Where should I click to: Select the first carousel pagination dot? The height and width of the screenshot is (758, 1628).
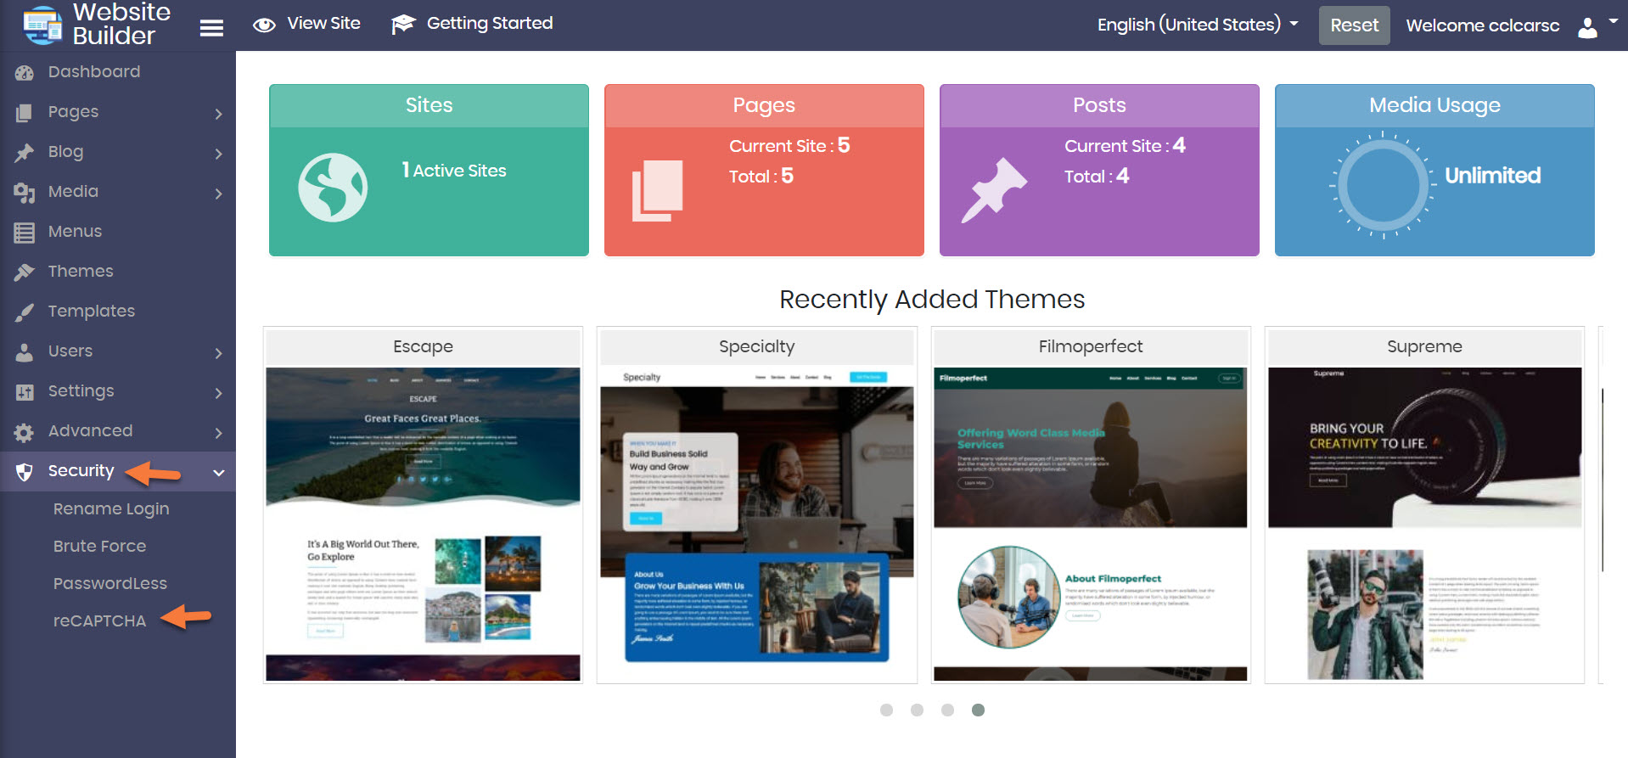886,710
